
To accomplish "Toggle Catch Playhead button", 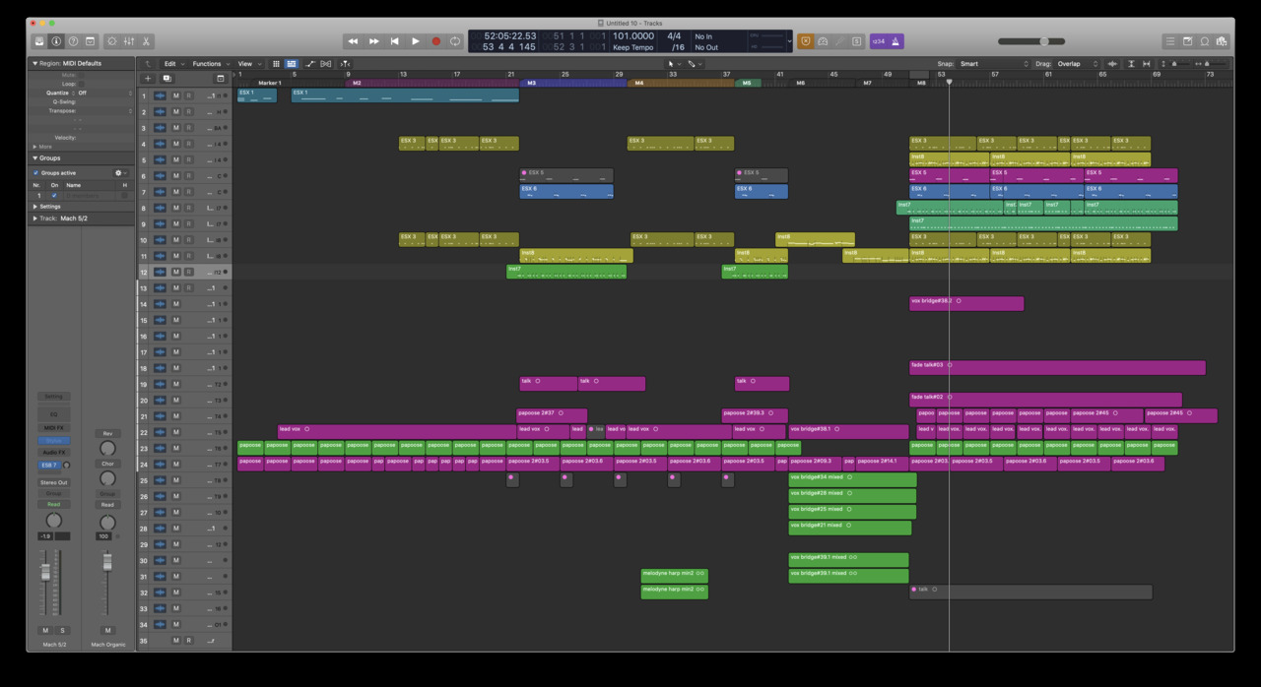I will coord(345,64).
